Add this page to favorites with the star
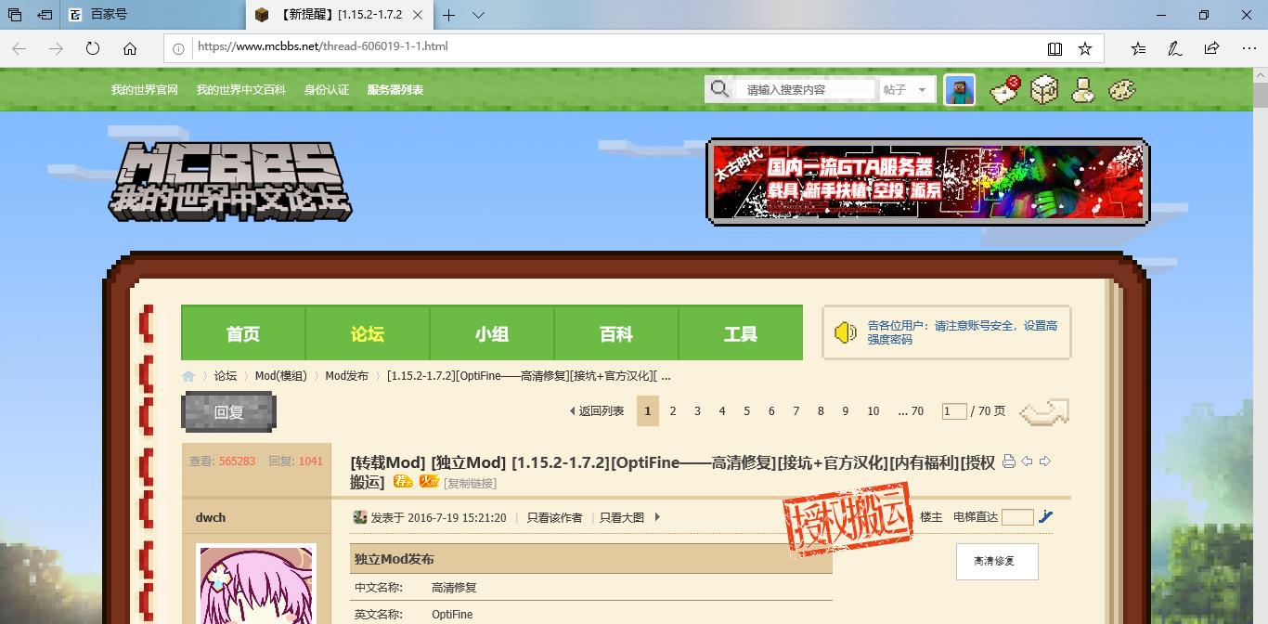The height and width of the screenshot is (624, 1268). (1085, 48)
